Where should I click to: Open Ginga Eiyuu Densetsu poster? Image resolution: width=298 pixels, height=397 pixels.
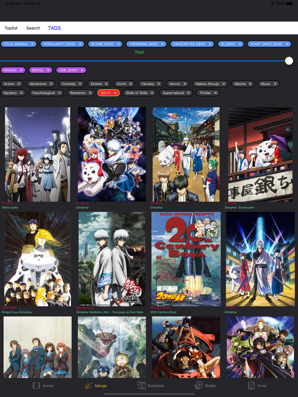click(x=38, y=259)
